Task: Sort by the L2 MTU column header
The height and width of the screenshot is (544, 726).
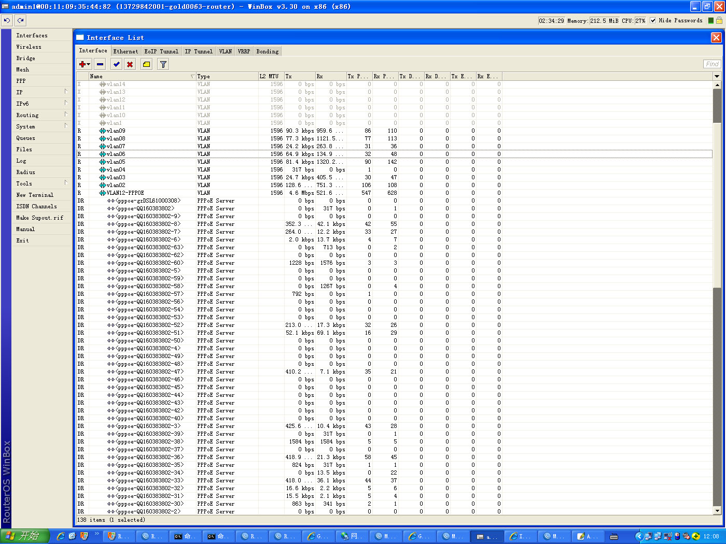Action: [x=271, y=76]
